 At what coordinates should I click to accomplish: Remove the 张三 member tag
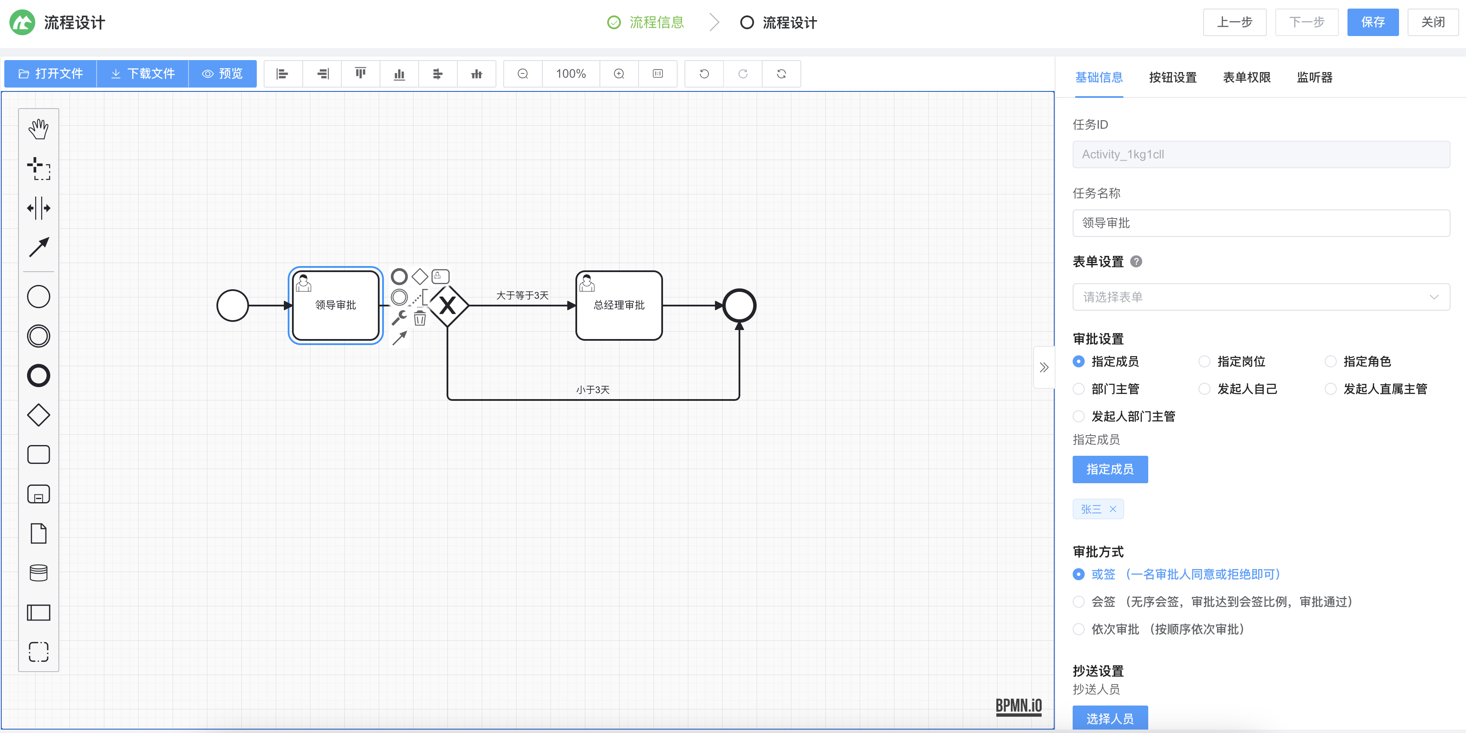[1113, 509]
